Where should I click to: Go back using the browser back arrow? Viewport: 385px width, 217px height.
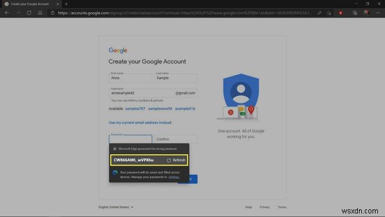(x=7, y=13)
